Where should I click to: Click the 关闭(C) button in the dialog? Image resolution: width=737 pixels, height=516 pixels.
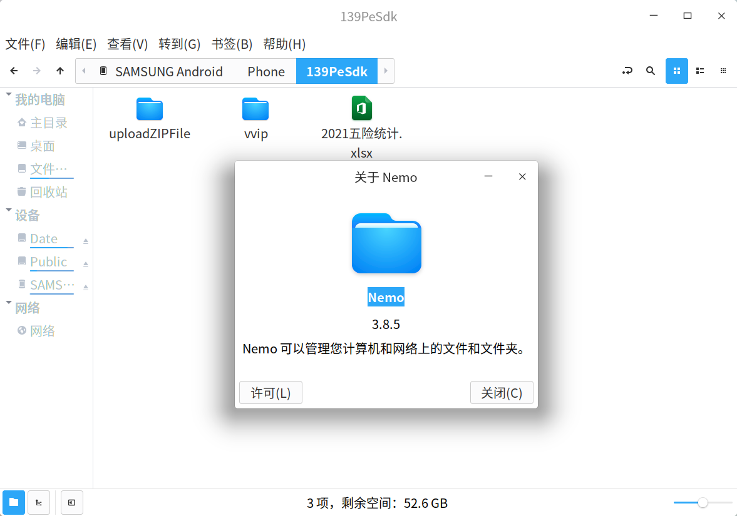[502, 393]
